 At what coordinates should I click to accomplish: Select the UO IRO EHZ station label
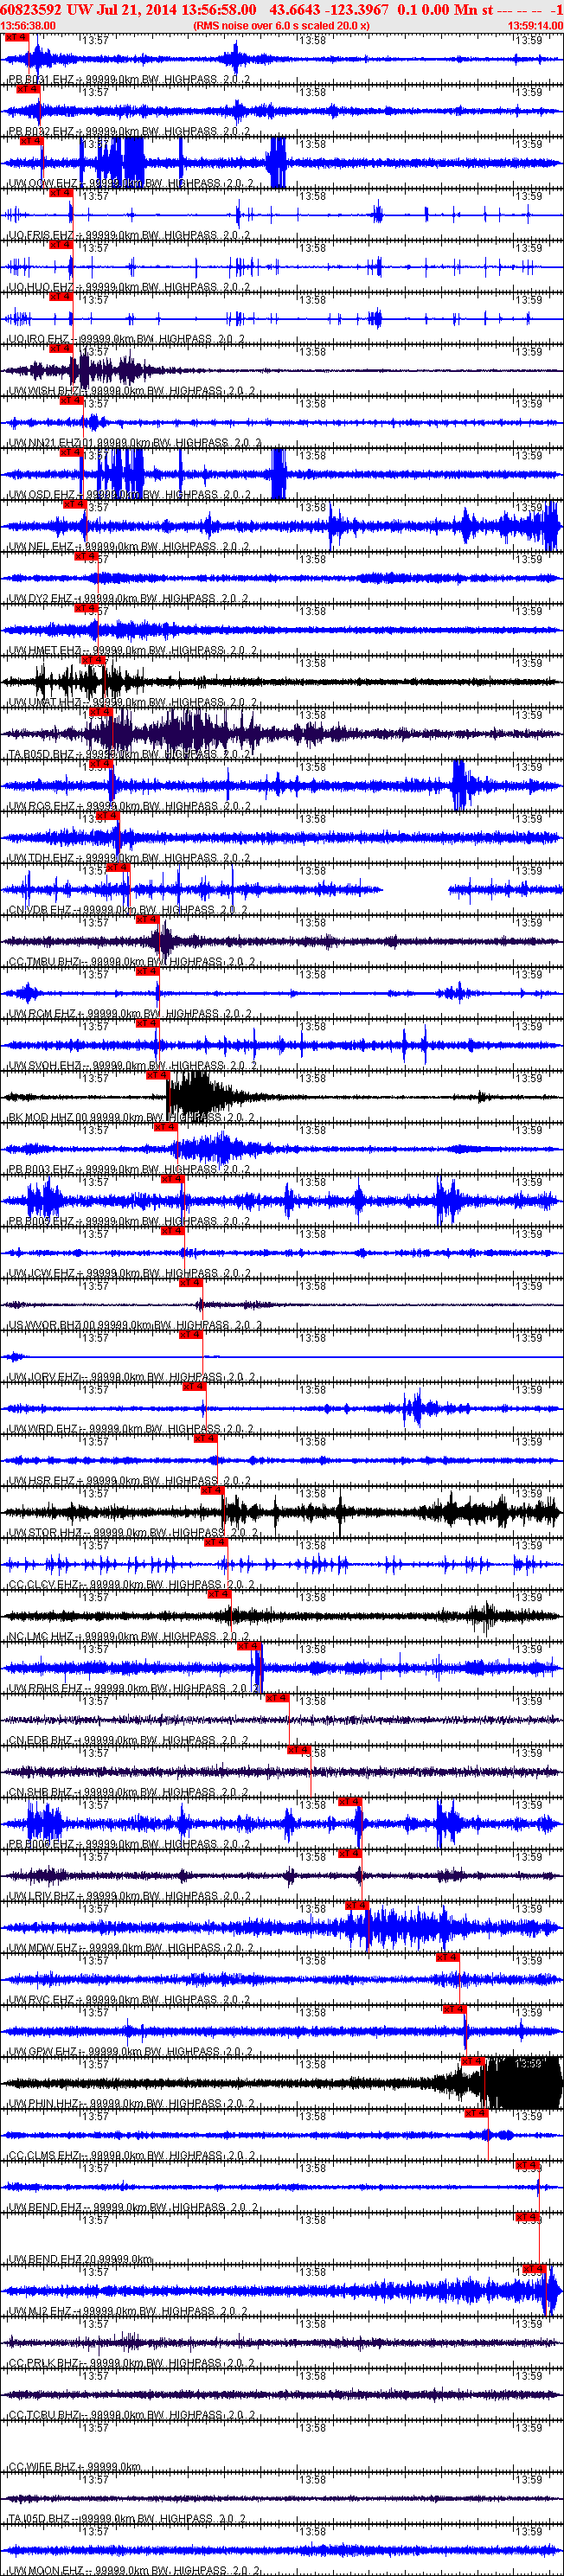click(127, 339)
